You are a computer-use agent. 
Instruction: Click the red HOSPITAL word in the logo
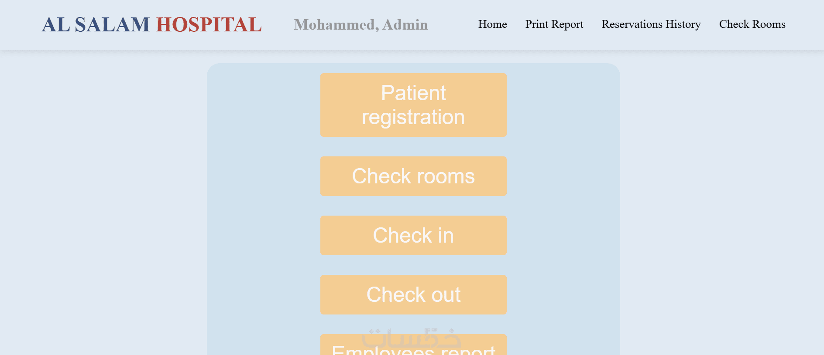point(209,25)
